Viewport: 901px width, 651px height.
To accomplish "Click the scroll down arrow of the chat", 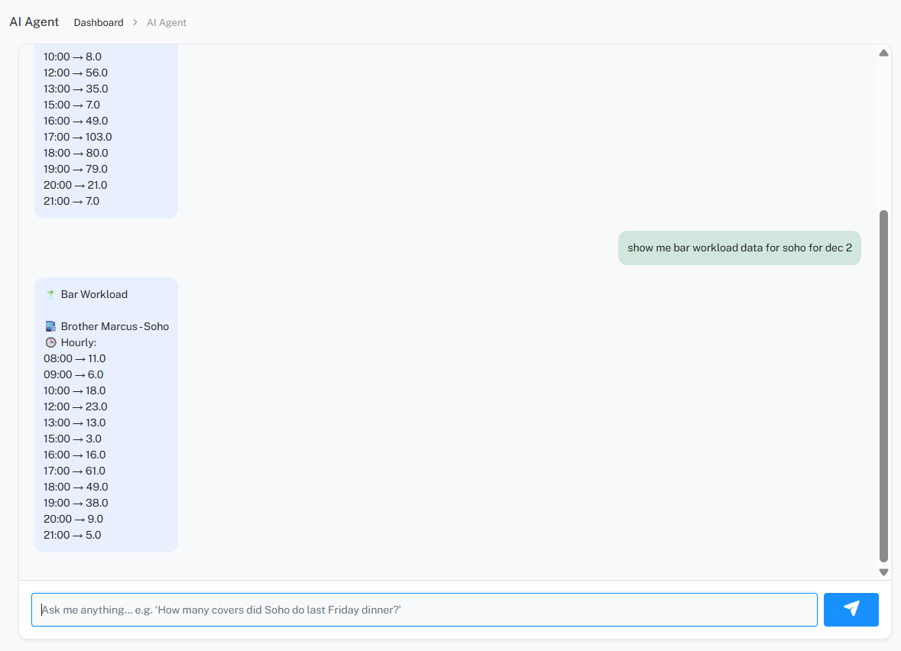I will [883, 572].
